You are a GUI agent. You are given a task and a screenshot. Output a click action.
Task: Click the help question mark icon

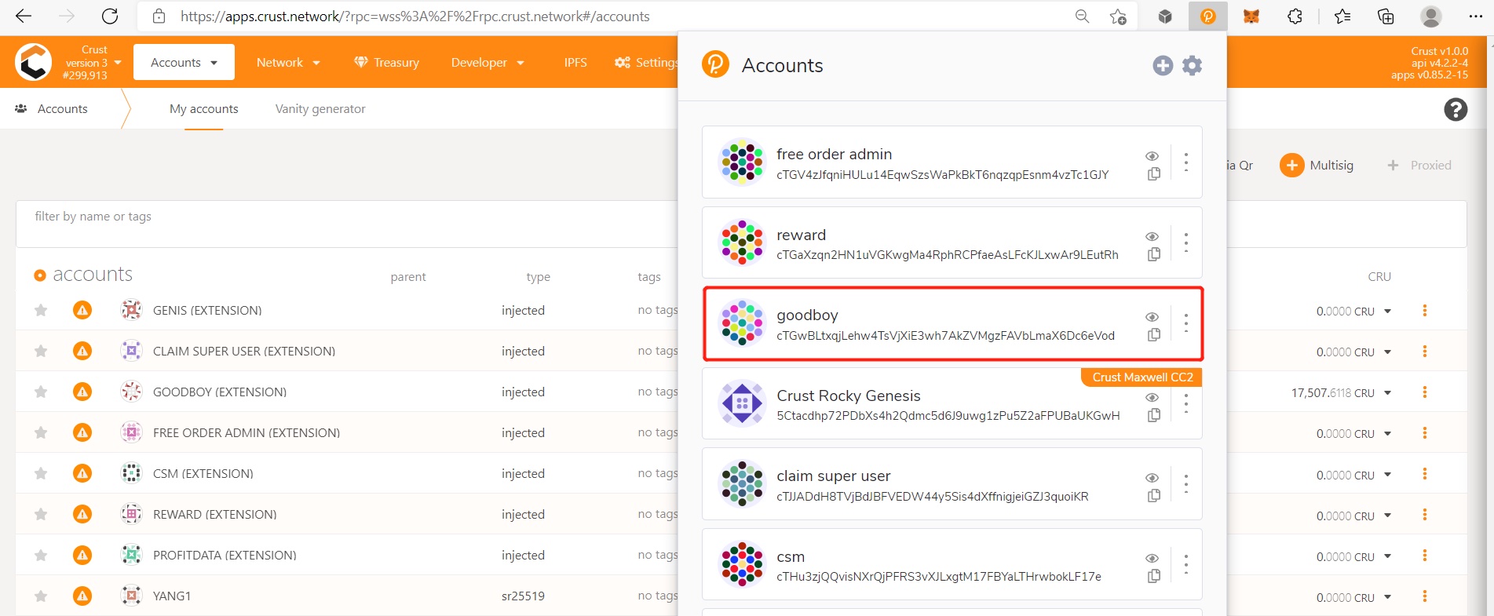click(1456, 110)
